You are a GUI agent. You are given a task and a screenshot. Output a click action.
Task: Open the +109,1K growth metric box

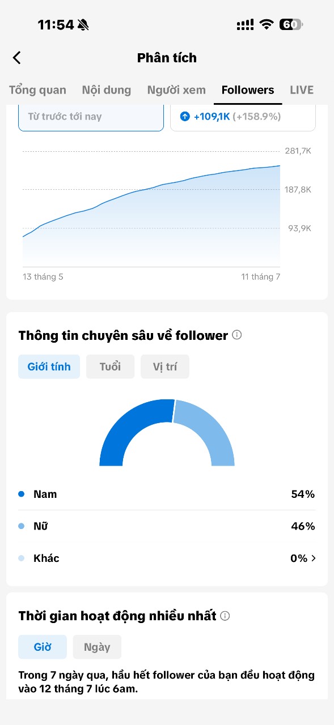[x=243, y=117]
